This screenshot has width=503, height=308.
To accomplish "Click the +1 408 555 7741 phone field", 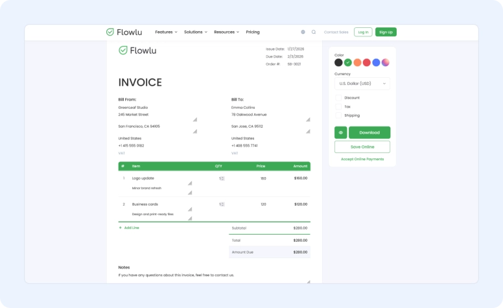I will click(x=244, y=146).
